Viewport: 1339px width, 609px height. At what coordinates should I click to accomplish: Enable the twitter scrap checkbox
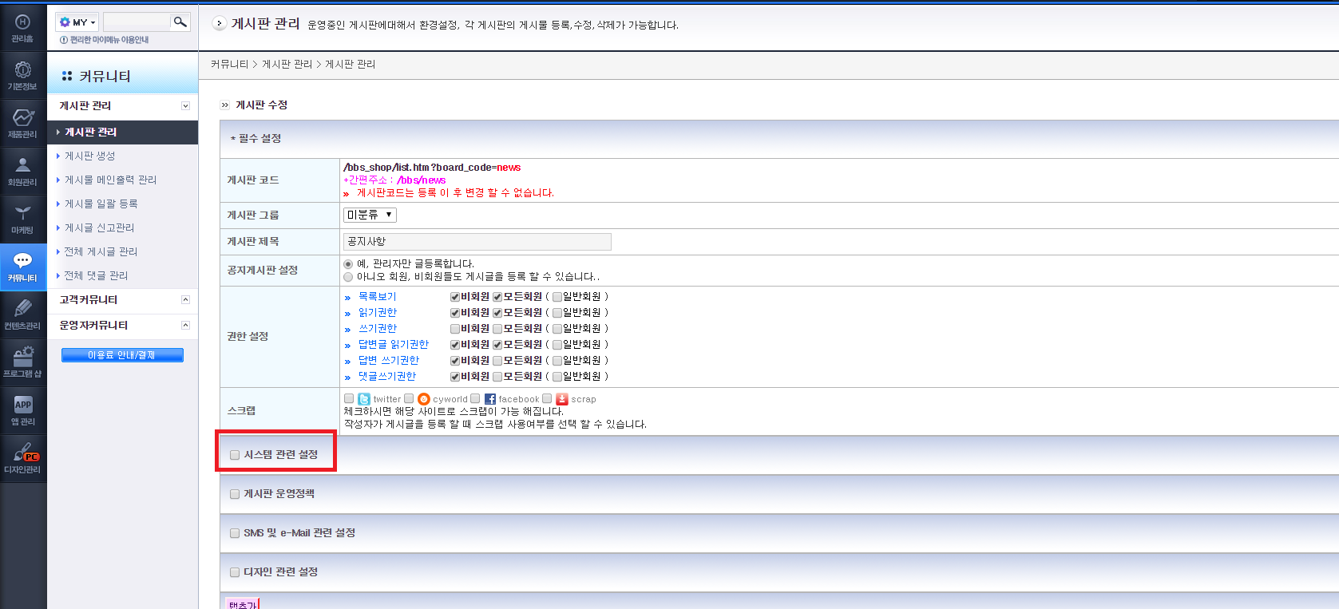click(349, 398)
